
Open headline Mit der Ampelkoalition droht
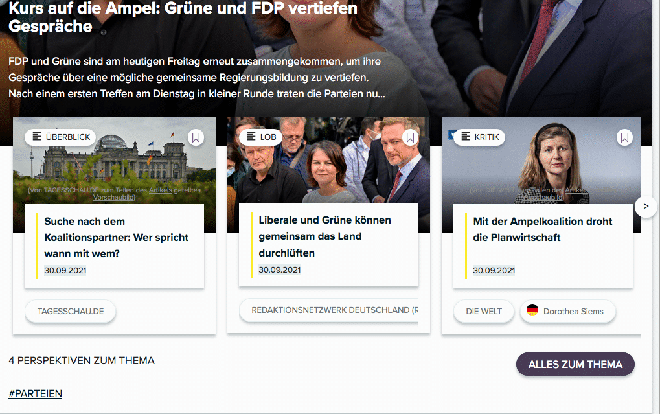click(x=542, y=229)
